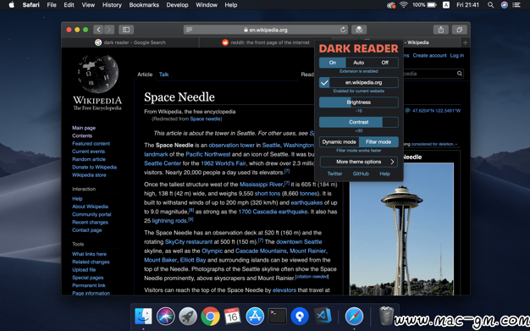Open Dark Reader GitHub link
Viewport: 530px width, 331px height.
tap(361, 174)
